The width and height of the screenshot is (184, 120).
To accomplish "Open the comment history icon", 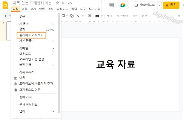I will point(111,5).
